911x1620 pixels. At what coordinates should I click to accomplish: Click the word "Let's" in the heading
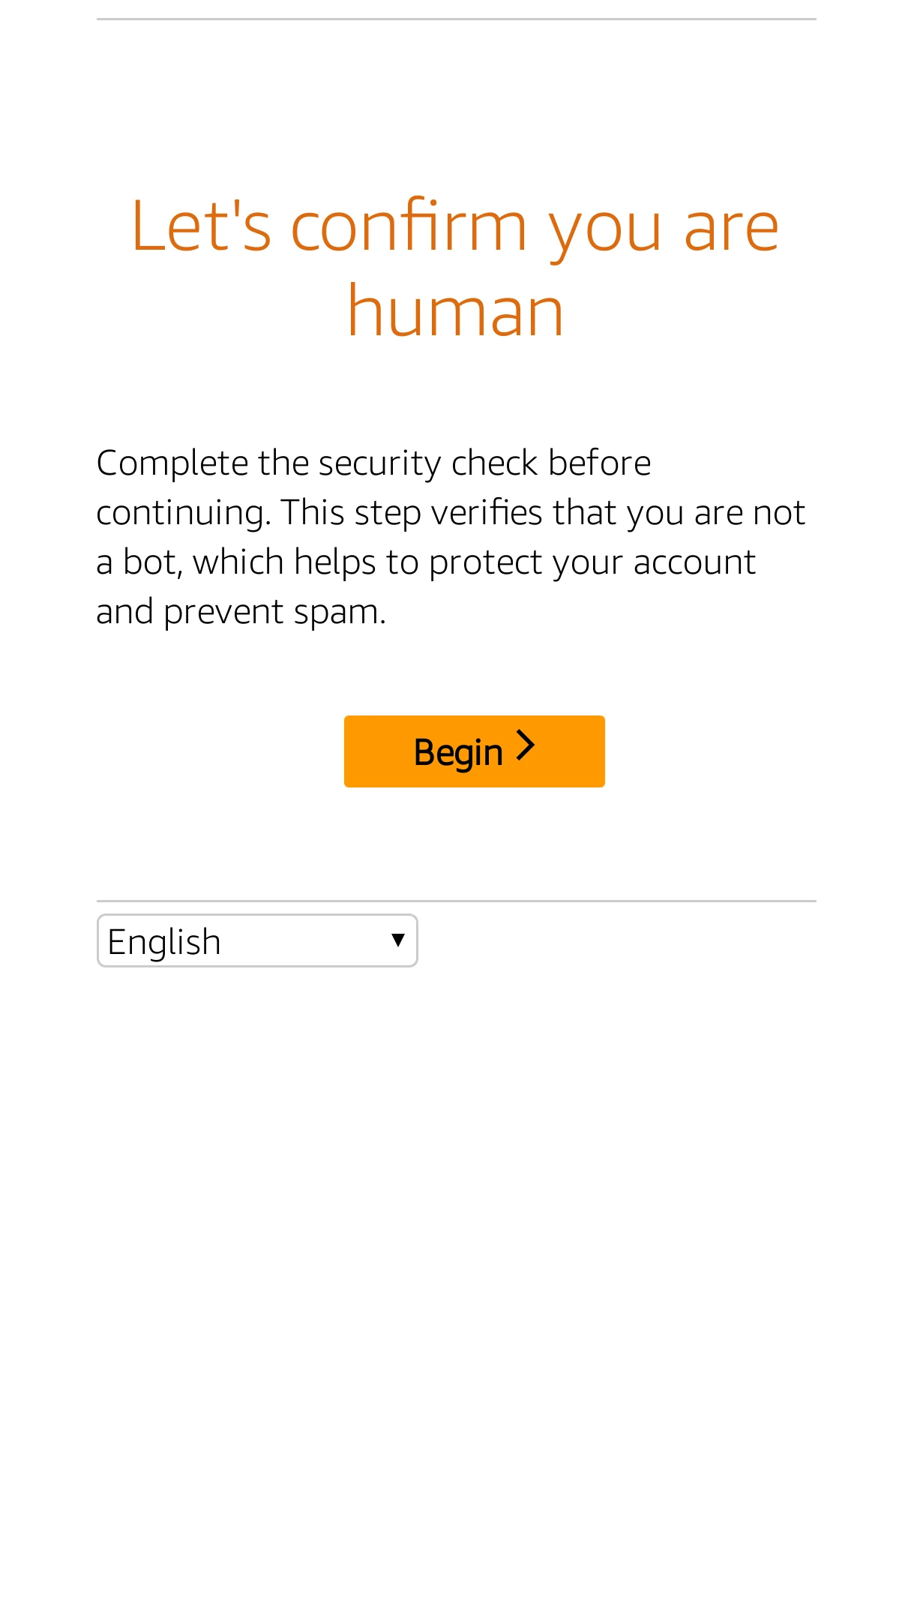click(x=201, y=226)
